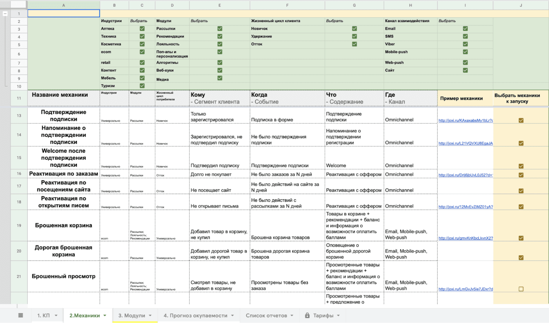The height and width of the screenshot is (323, 549).
Task: Click the select-all corner box
Action: click(x=14, y=5)
